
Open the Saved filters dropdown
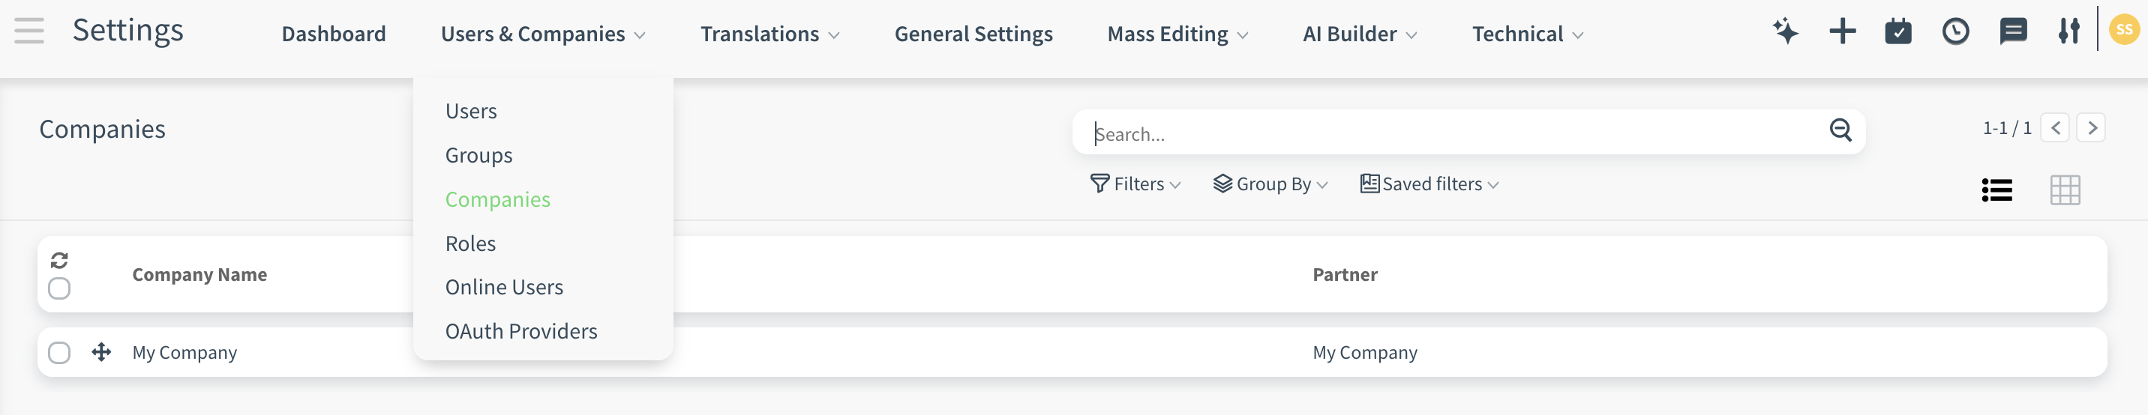1429,184
